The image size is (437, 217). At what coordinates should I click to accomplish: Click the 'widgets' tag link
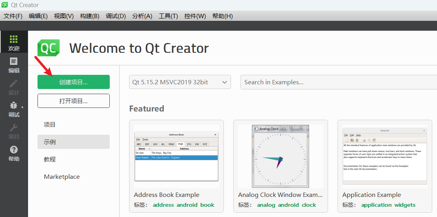point(405,205)
